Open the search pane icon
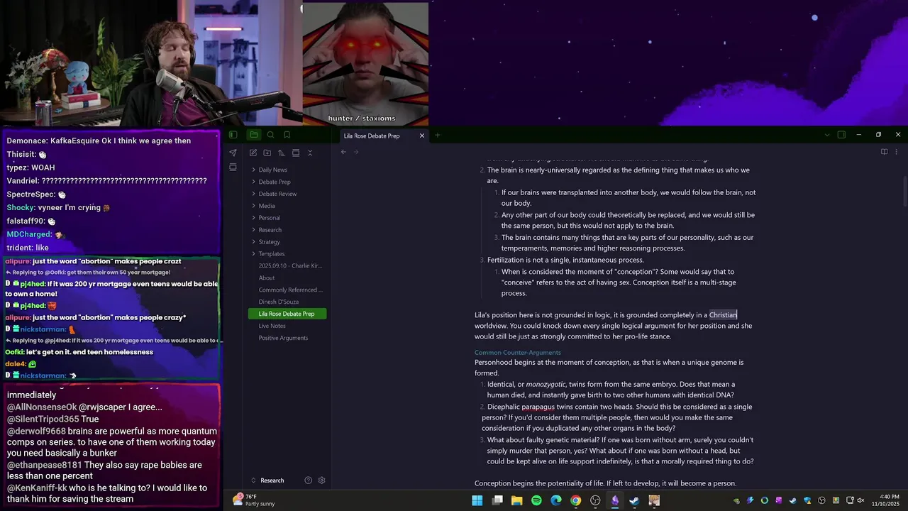 [270, 135]
